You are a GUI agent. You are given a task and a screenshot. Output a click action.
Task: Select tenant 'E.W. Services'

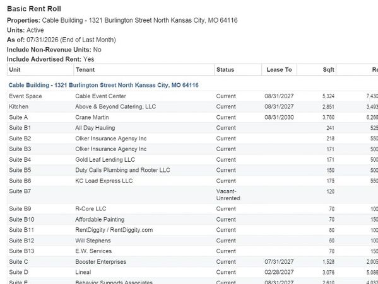pyautogui.click(x=93, y=251)
